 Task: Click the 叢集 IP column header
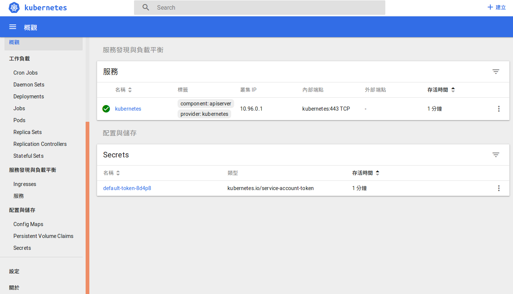pyautogui.click(x=248, y=90)
